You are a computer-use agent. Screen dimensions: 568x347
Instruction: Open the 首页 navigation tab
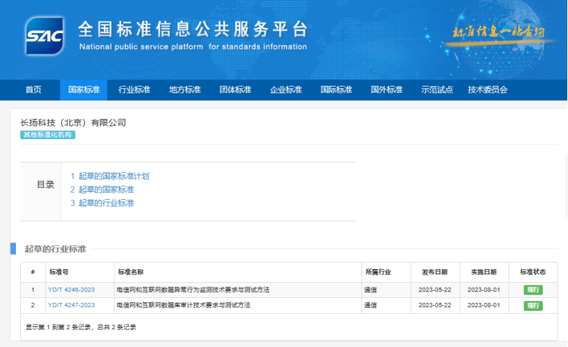(33, 90)
